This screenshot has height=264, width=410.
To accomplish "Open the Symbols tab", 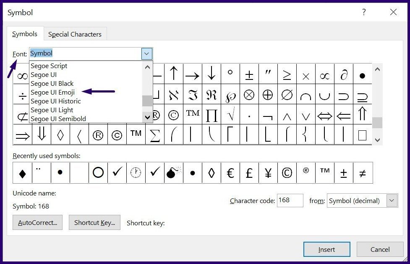I will point(25,34).
